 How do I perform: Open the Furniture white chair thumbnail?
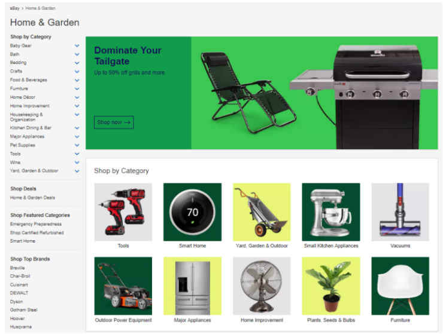400,286
